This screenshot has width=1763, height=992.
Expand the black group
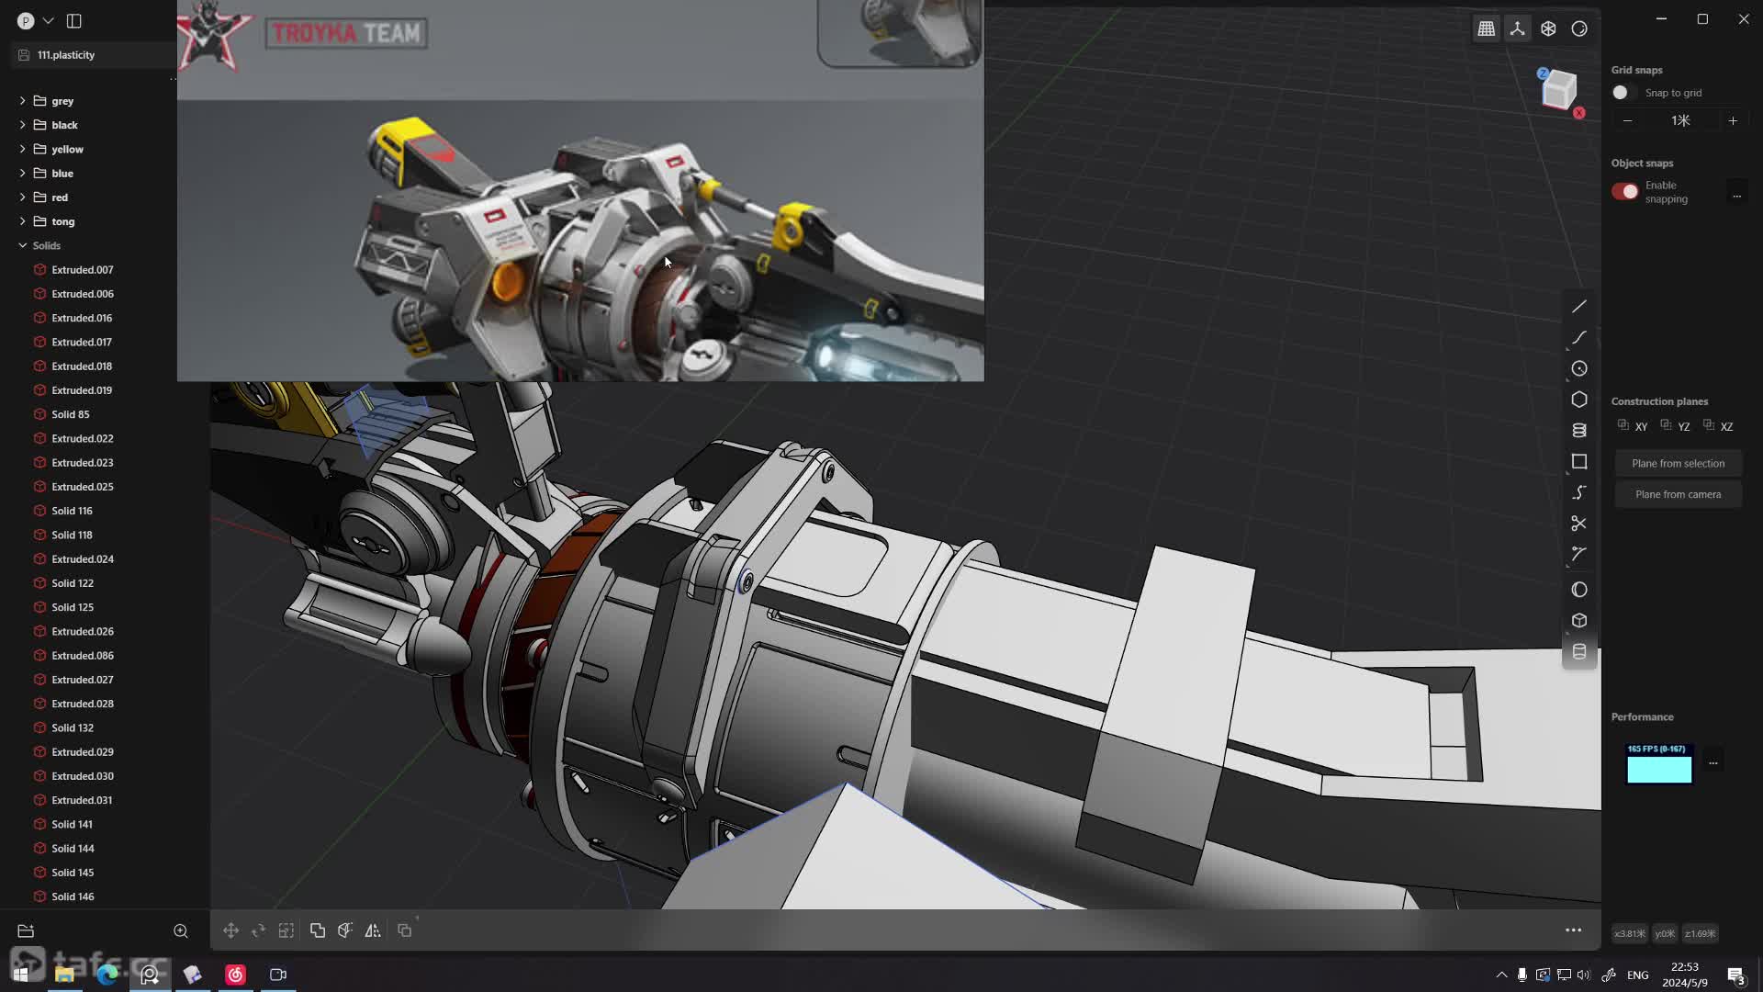22,125
